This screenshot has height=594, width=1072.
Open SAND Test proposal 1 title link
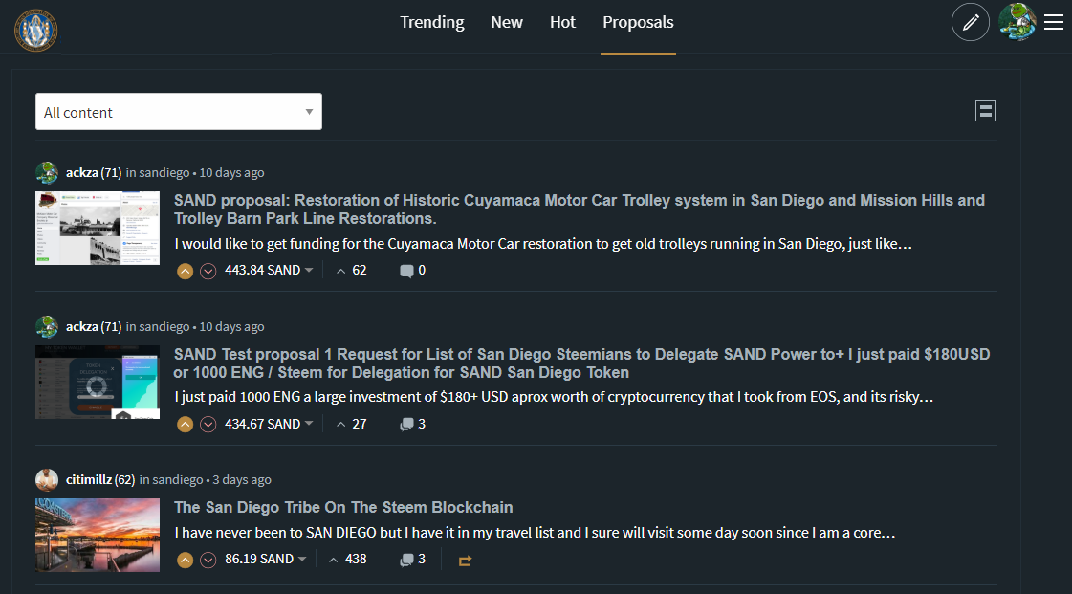(581, 363)
